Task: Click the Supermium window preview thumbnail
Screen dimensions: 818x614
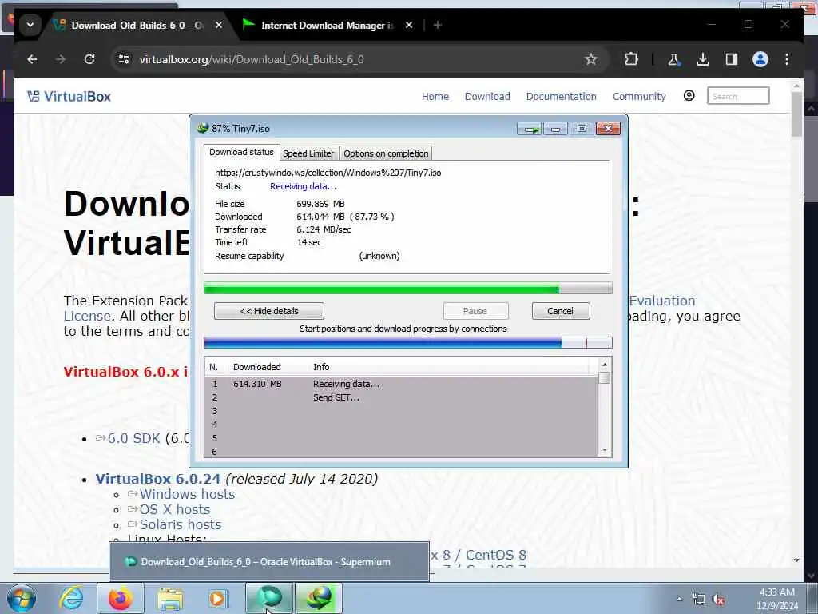Action: coord(269,562)
